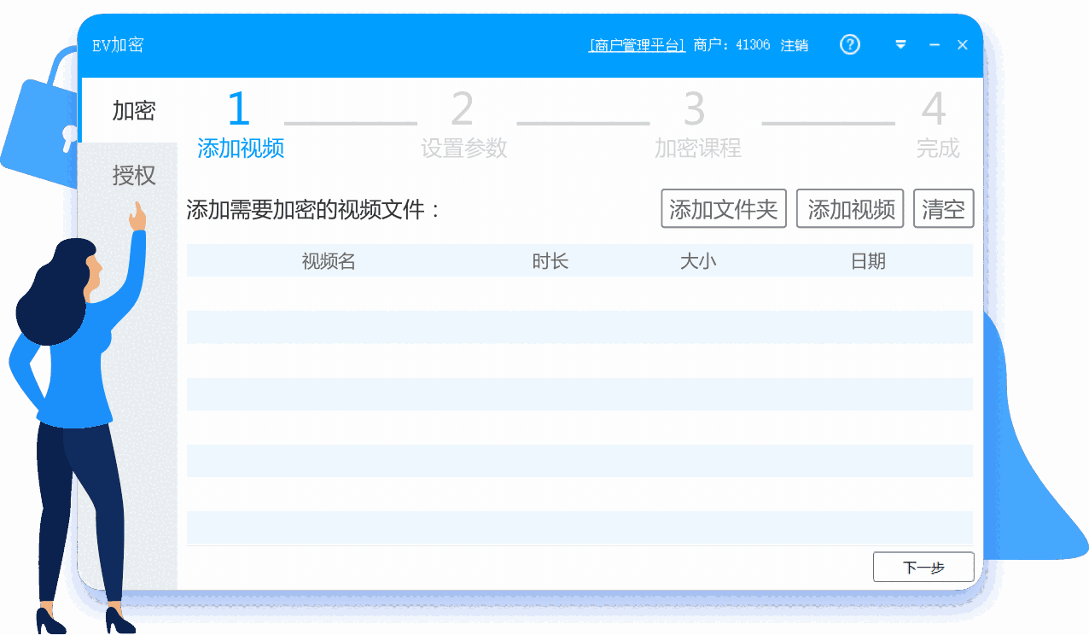Viewport: 1089px width, 635px height.
Task: Click the 下一步 button
Action: tap(923, 566)
